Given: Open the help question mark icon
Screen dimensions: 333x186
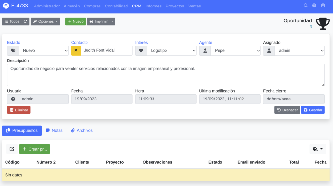Looking at the screenshot, I should [x=314, y=6].
